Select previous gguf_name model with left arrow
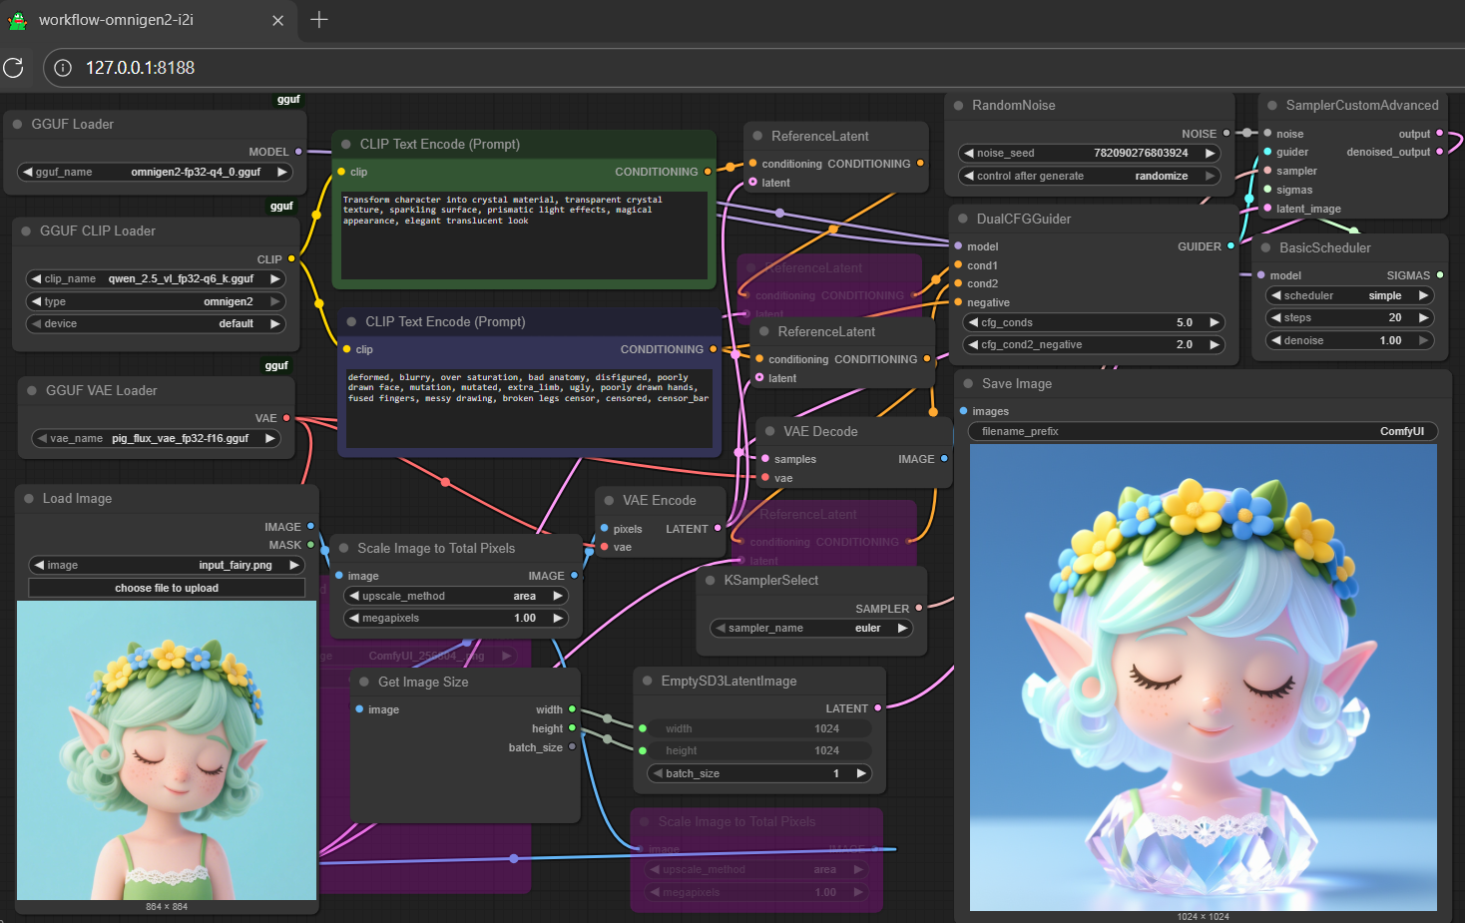Viewport: 1465px width, 923px height. (x=28, y=172)
